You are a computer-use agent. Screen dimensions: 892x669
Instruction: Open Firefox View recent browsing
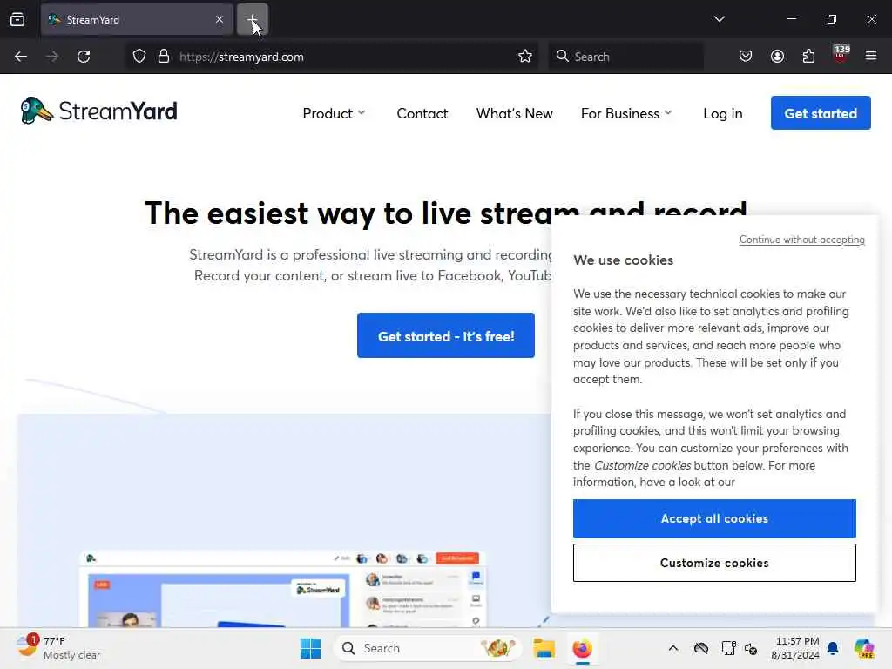[x=17, y=19]
